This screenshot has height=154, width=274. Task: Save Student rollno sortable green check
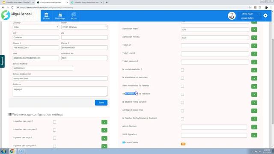(x=254, y=103)
